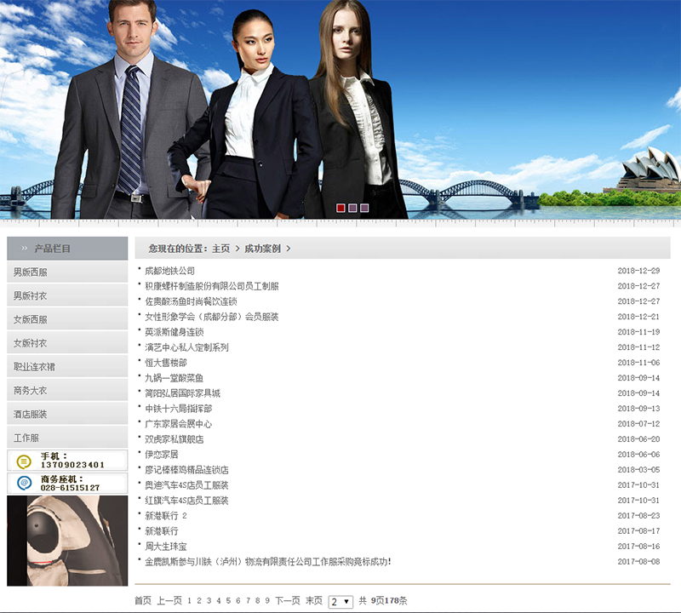Screen dimensions: 681x613
Task: Click the suit detail thumbnail in sidebar
Action: tap(67, 541)
